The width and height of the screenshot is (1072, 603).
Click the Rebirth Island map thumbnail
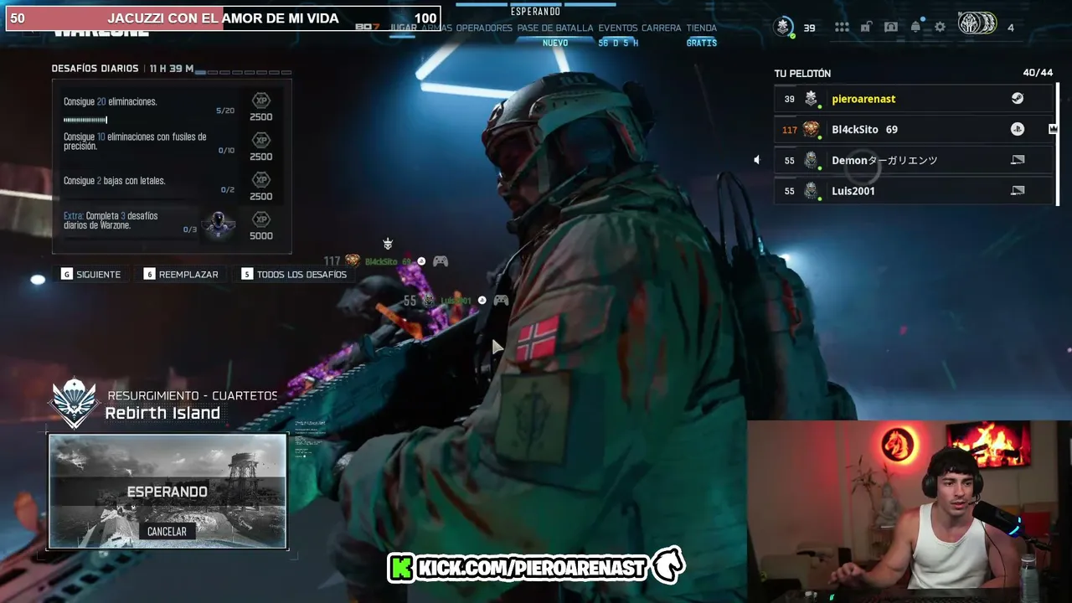point(167,492)
